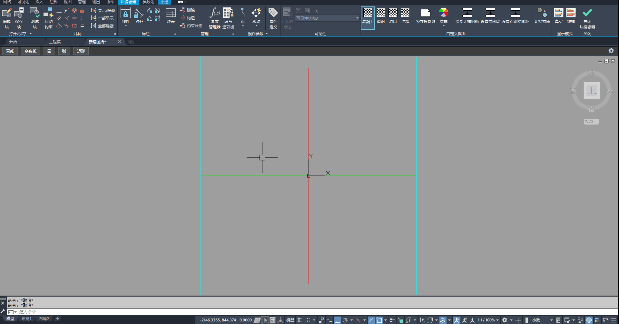
Task: Toggle polar tracking in the status bar
Action: tap(345, 320)
